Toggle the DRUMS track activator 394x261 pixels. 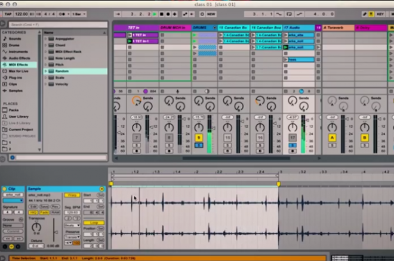pos(199,138)
